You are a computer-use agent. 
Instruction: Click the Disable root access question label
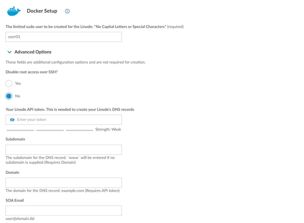tap(32, 72)
